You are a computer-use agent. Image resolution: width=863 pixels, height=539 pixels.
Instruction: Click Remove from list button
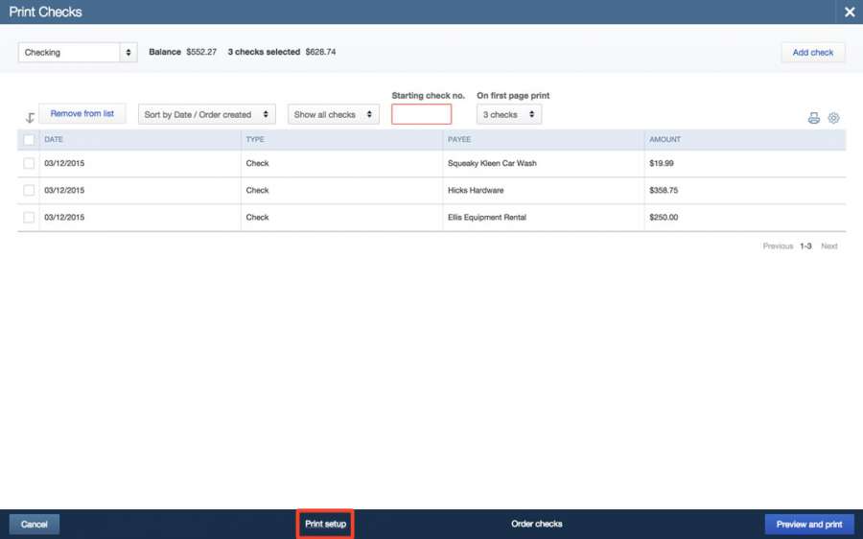tap(82, 114)
